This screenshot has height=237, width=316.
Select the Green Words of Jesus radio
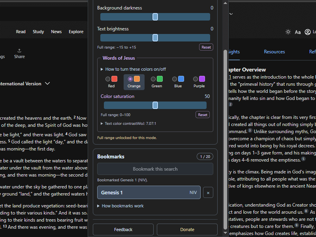click(153, 79)
